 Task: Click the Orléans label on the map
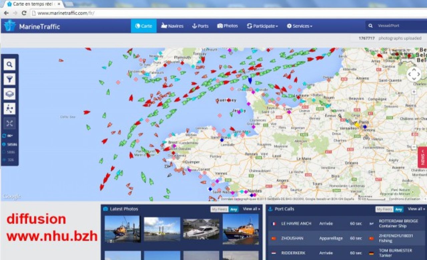coord(352,163)
